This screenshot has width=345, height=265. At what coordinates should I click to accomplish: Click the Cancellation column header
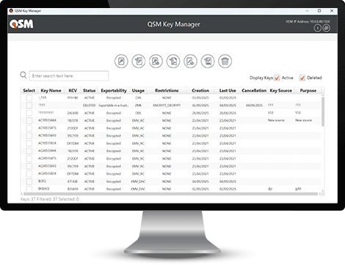click(254, 91)
